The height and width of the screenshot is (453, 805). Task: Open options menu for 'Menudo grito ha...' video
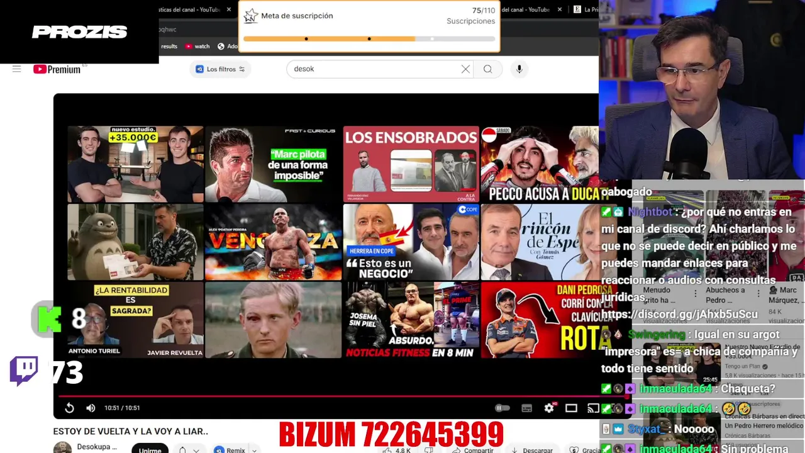695,294
